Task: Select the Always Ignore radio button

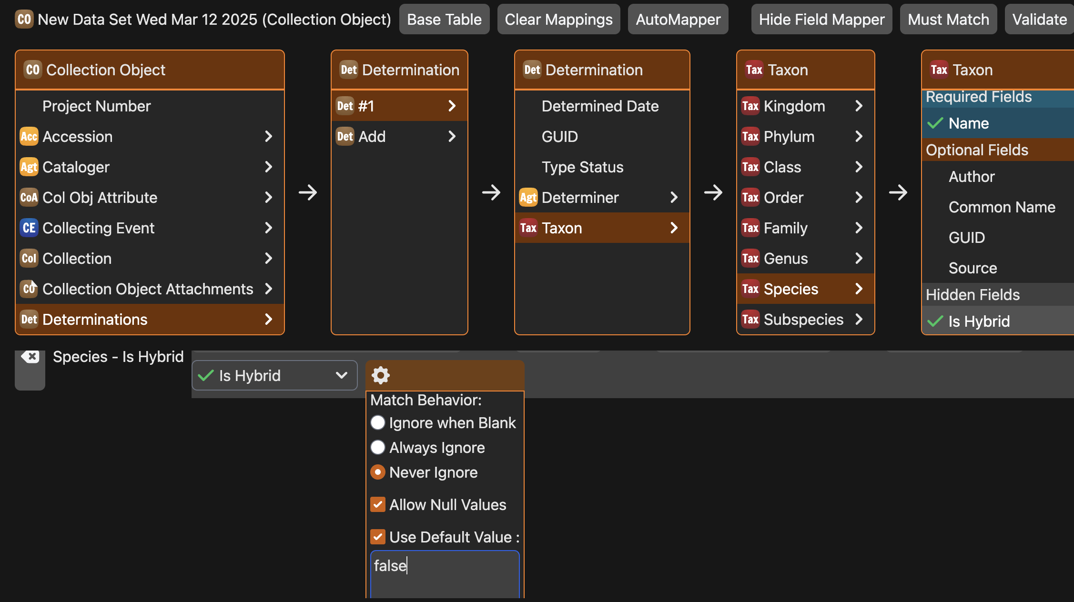Action: pyautogui.click(x=378, y=447)
